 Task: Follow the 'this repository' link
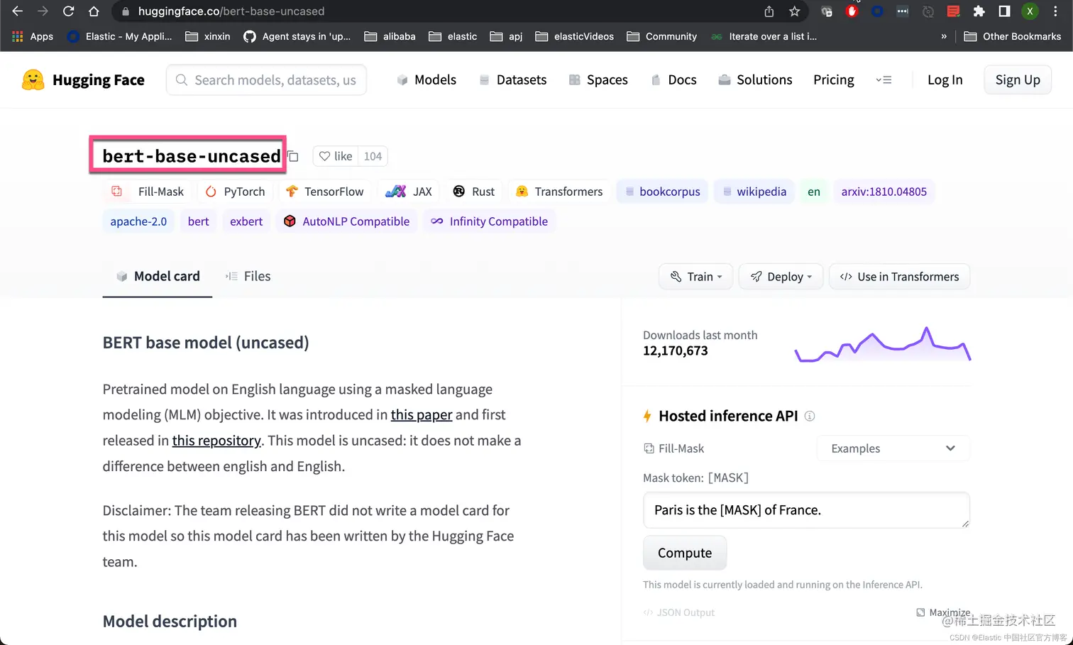click(x=216, y=441)
